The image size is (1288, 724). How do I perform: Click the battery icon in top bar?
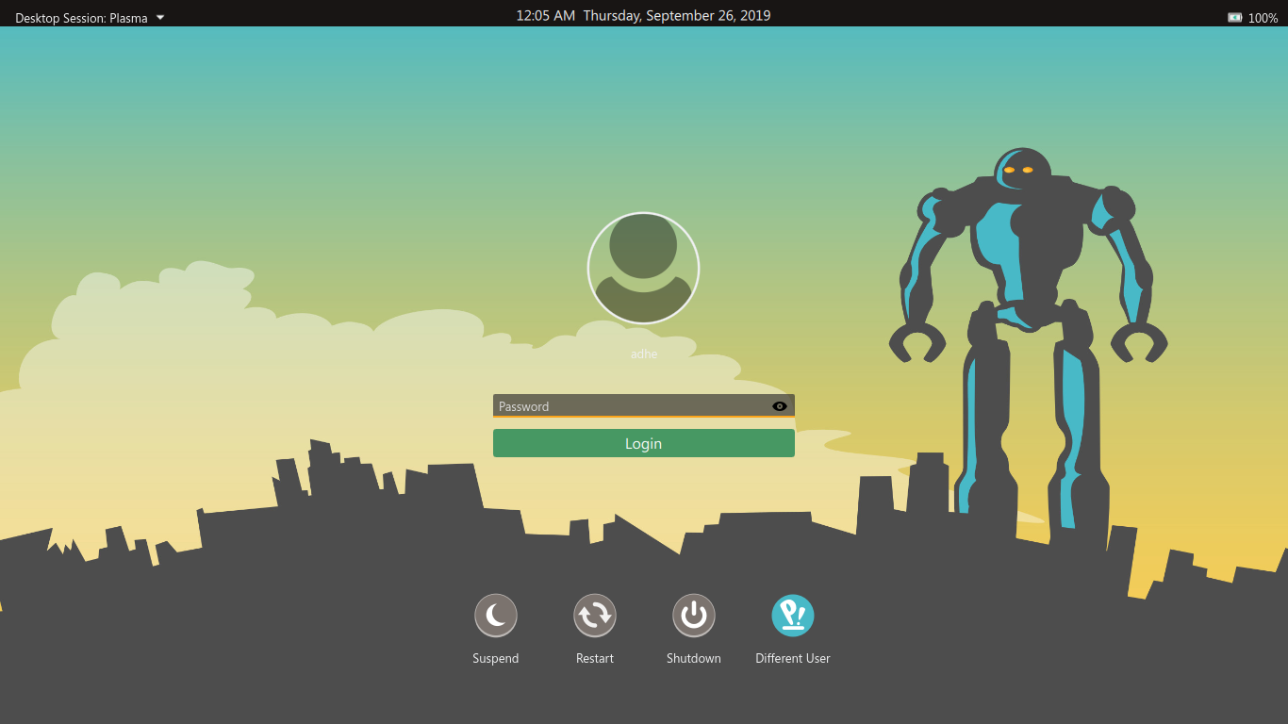pyautogui.click(x=1234, y=17)
